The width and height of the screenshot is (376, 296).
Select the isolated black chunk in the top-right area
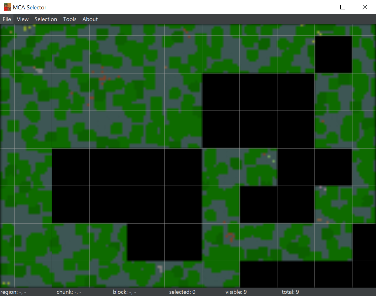tap(333, 54)
